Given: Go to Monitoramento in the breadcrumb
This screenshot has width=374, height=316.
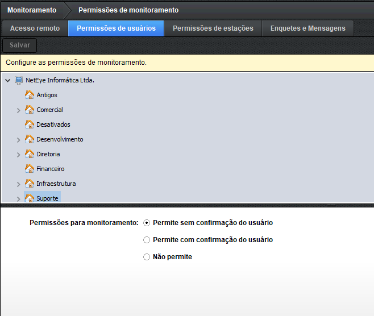Looking at the screenshot, I should (32, 10).
